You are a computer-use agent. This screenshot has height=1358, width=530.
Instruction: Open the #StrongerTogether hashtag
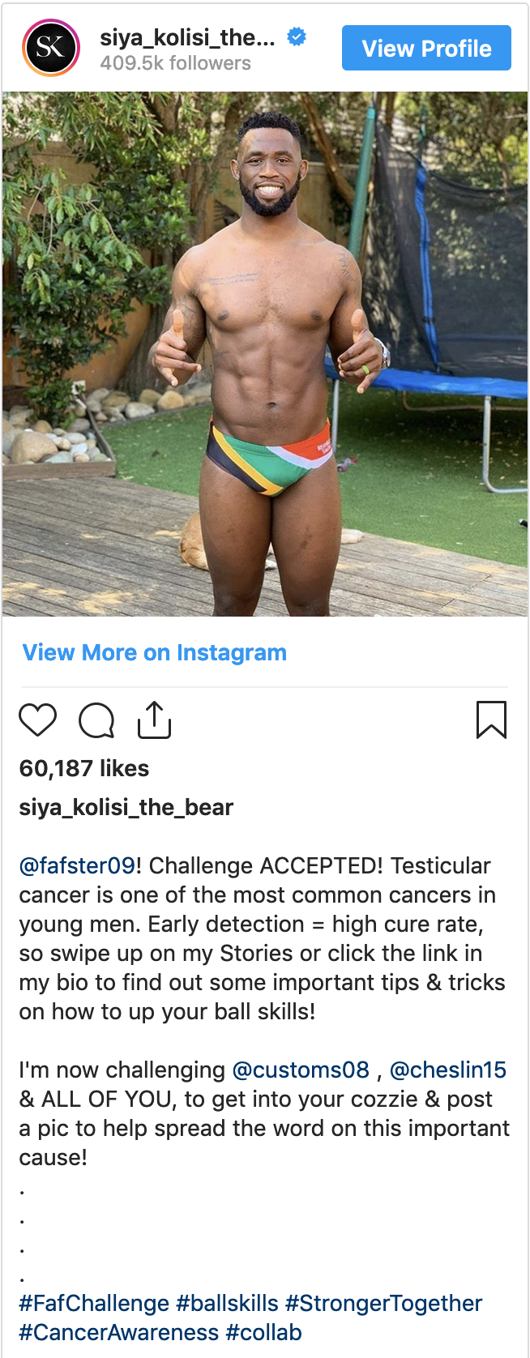[384, 1303]
